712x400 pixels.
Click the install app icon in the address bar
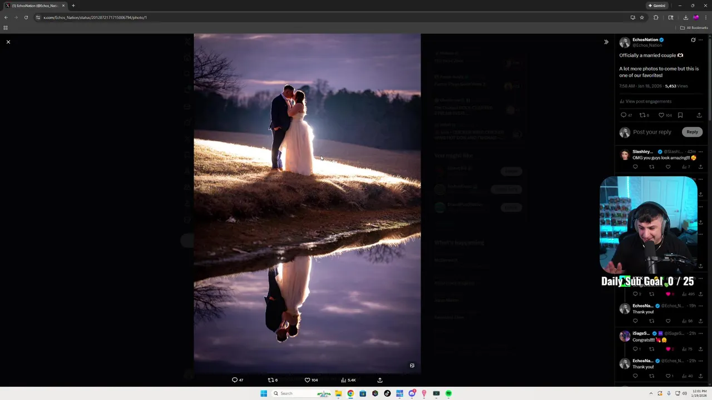coord(632,17)
